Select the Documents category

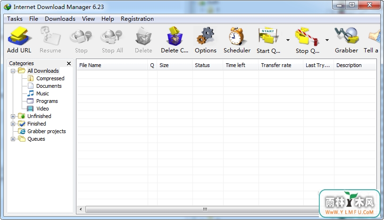(x=49, y=86)
